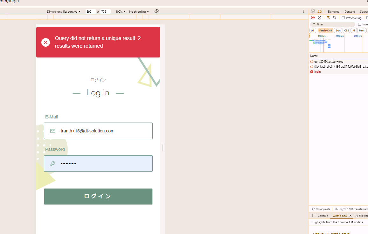Open device toolbar three-dot options menu

[303, 11]
